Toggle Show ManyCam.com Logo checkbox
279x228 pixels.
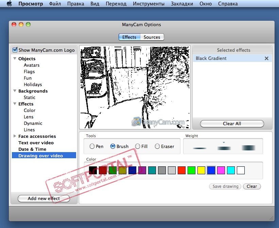tap(15, 50)
